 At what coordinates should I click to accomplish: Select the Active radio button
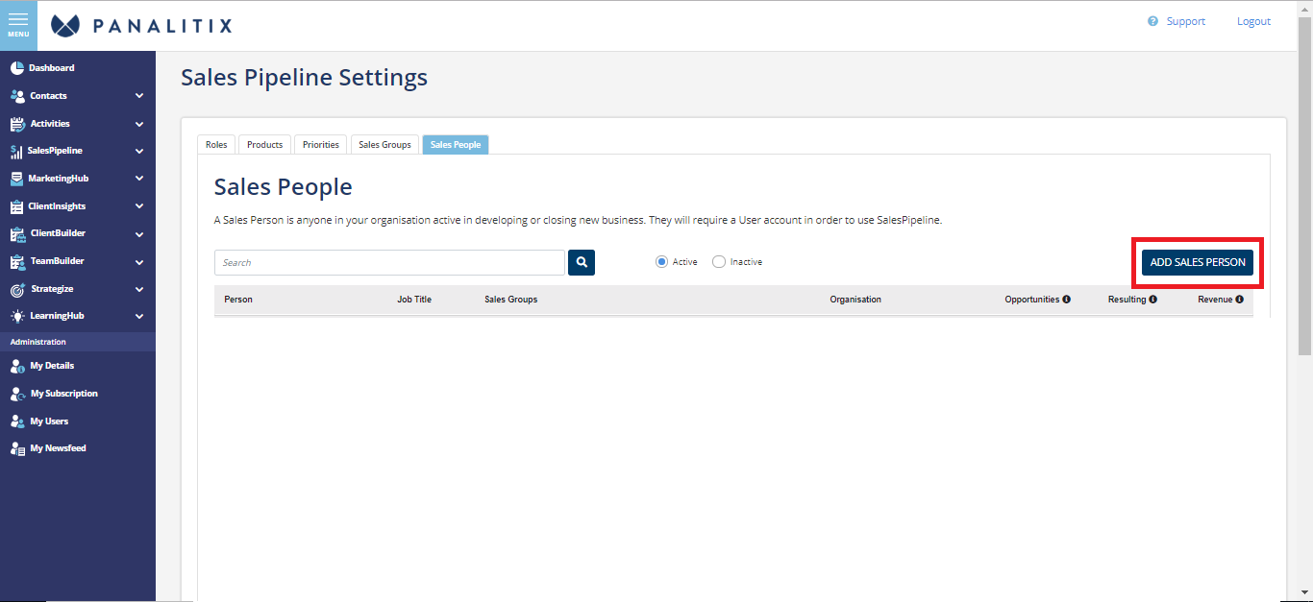(x=661, y=262)
